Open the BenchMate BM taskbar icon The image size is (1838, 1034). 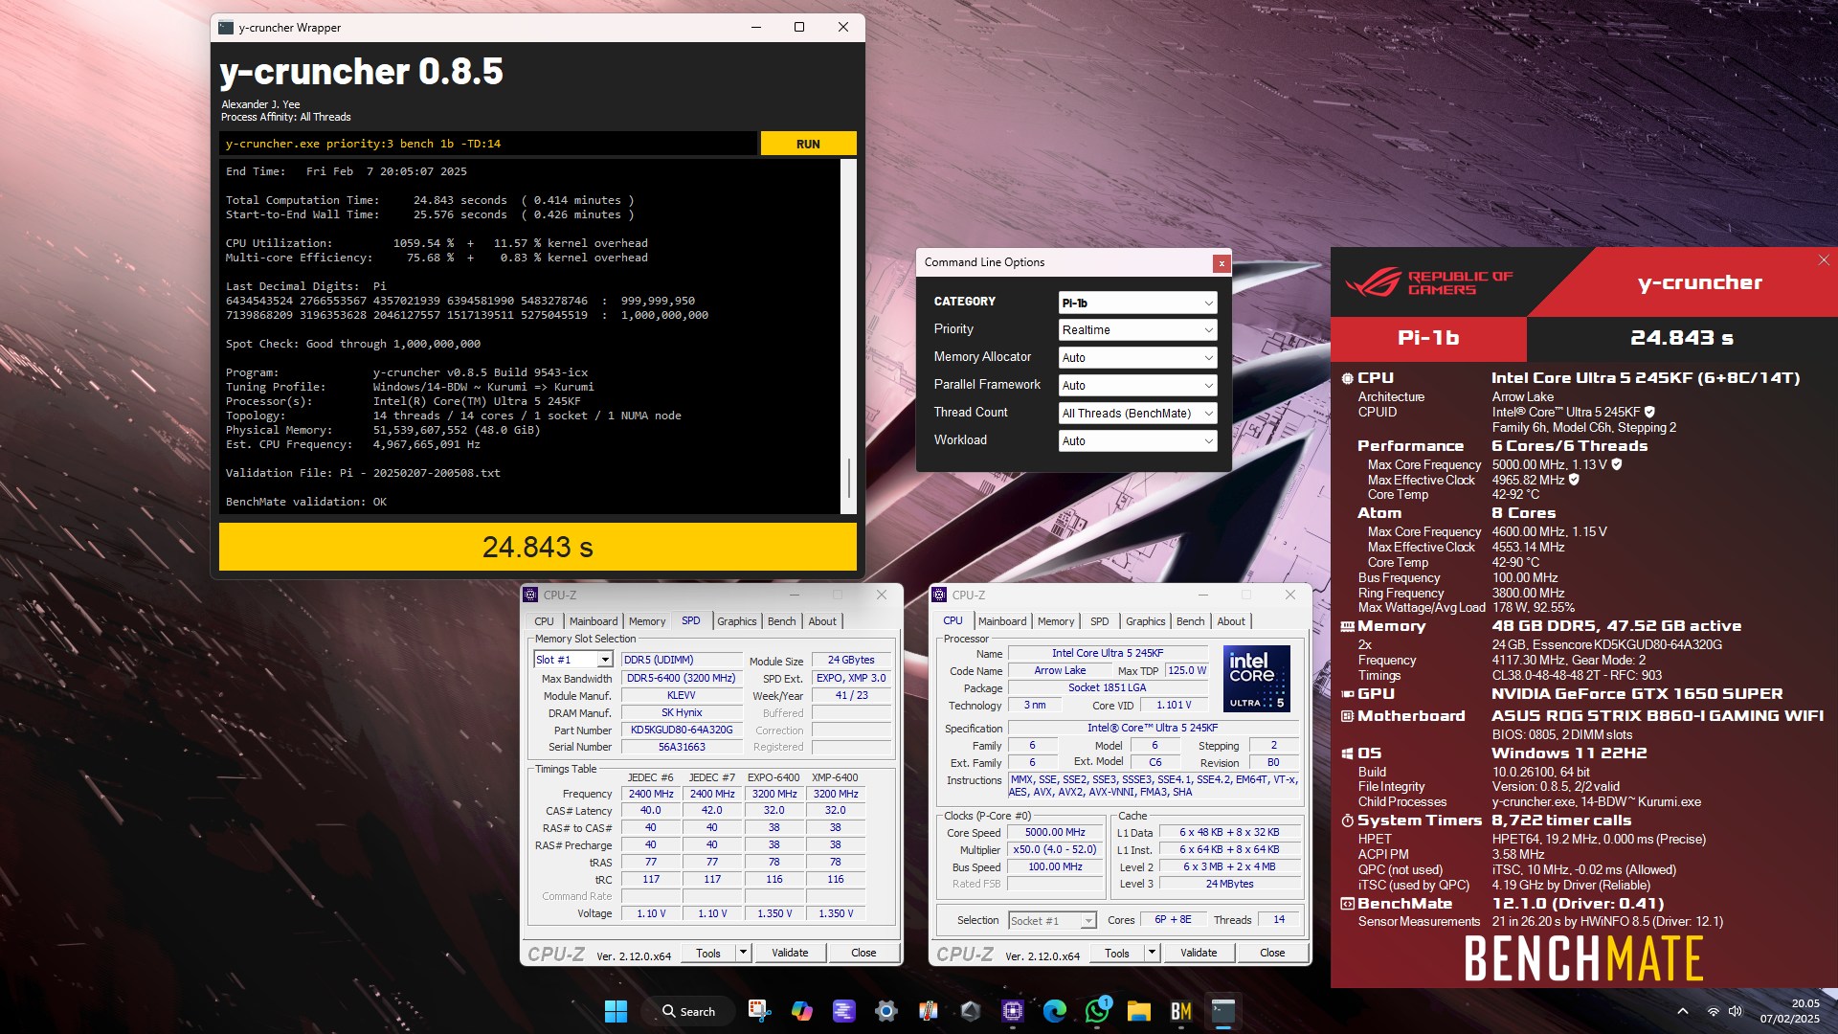(x=1180, y=1011)
